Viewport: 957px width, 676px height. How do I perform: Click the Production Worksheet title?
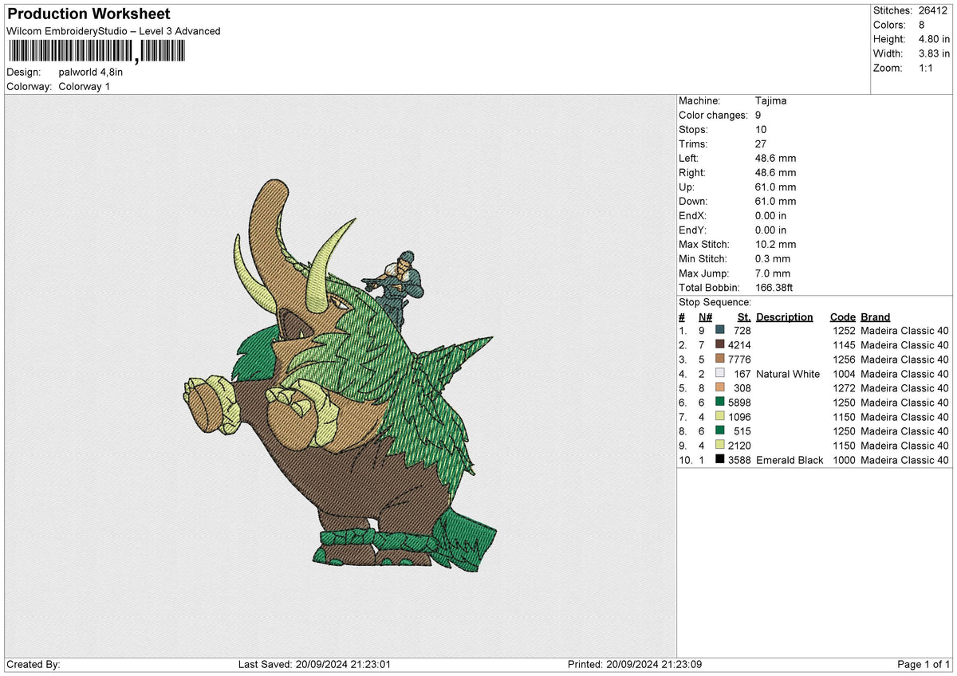[89, 14]
